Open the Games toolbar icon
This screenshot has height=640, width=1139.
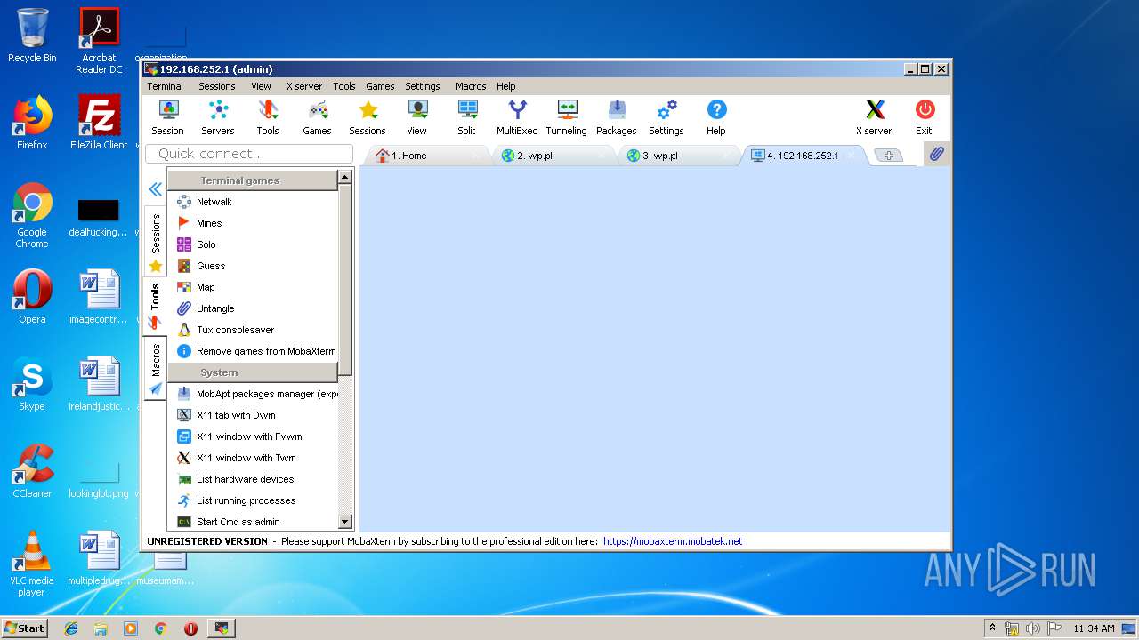point(317,117)
